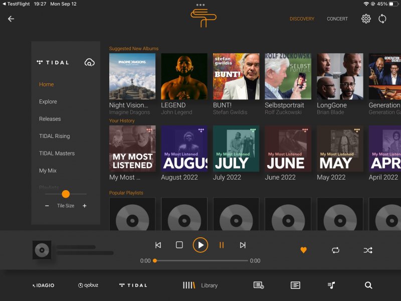
Task: Open the Qobuz service
Action: [x=88, y=285]
